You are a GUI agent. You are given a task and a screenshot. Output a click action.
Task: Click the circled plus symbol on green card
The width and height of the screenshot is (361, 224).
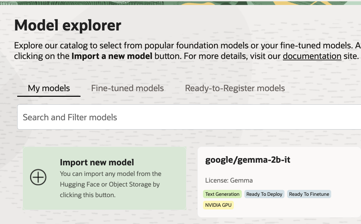click(38, 177)
